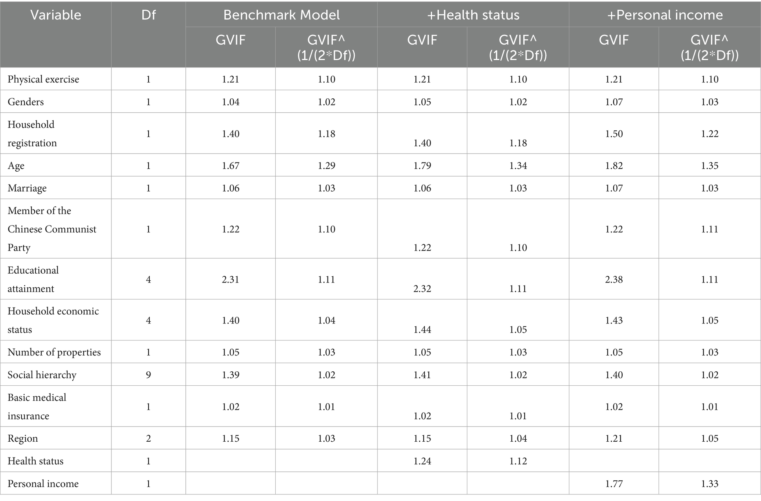
Task: Click the Genders row label
Action: [x=26, y=102]
